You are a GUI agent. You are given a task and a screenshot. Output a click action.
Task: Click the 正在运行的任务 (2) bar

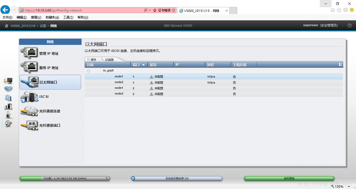point(177,178)
